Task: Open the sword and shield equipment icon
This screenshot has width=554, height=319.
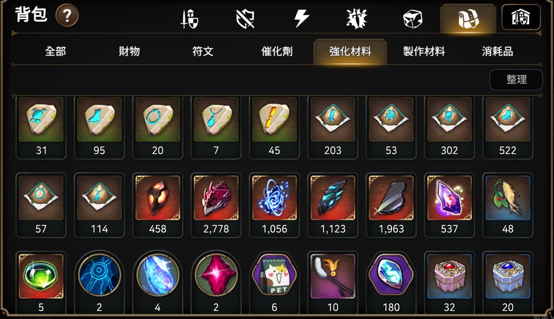Action: [189, 19]
